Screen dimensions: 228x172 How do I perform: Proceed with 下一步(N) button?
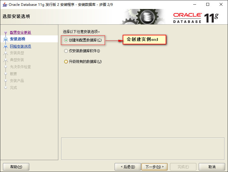pyautogui.click(x=154, y=166)
